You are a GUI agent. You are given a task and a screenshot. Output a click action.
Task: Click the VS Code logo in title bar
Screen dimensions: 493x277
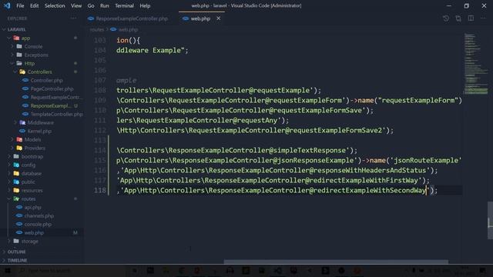7,5
